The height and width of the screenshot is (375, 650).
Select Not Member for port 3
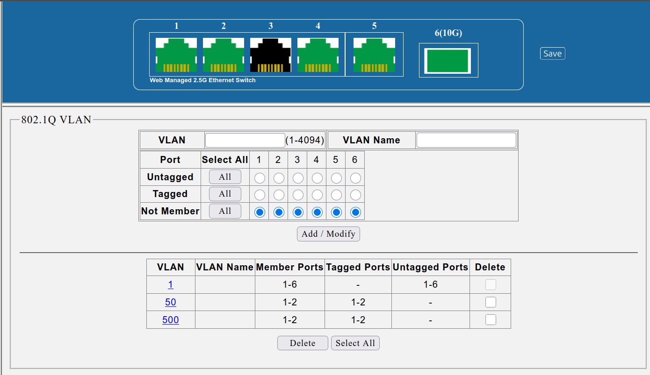298,212
